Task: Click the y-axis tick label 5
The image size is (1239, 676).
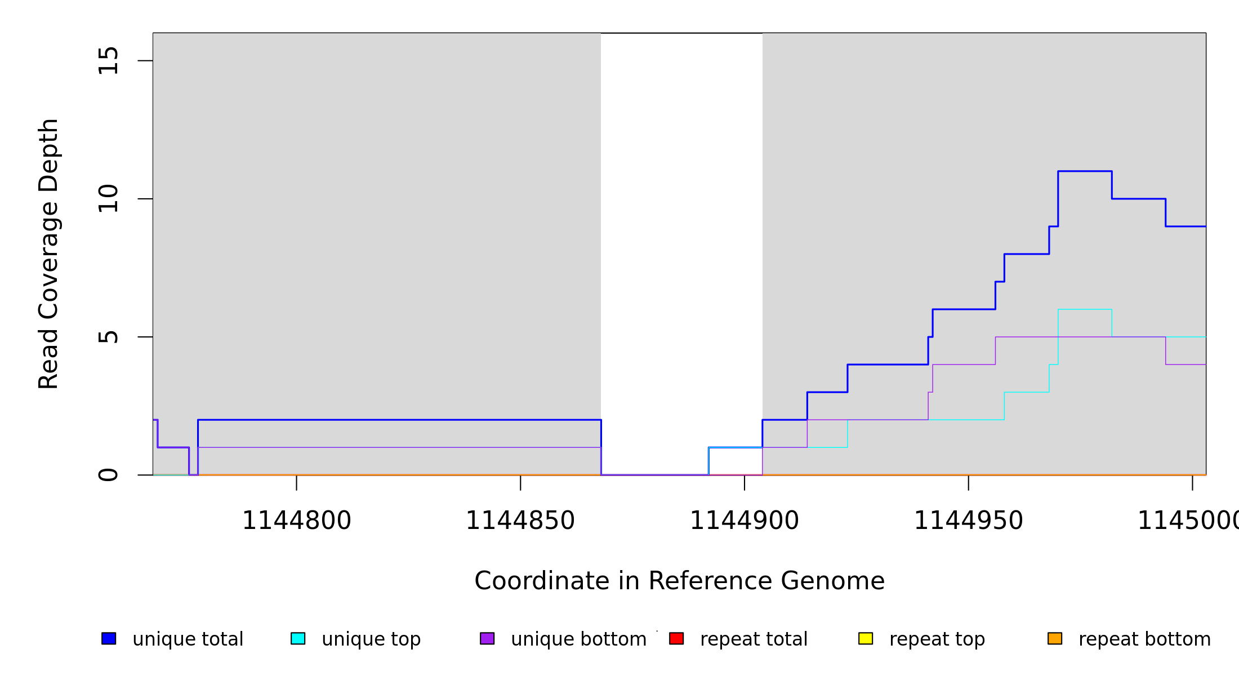Action: 108,337
